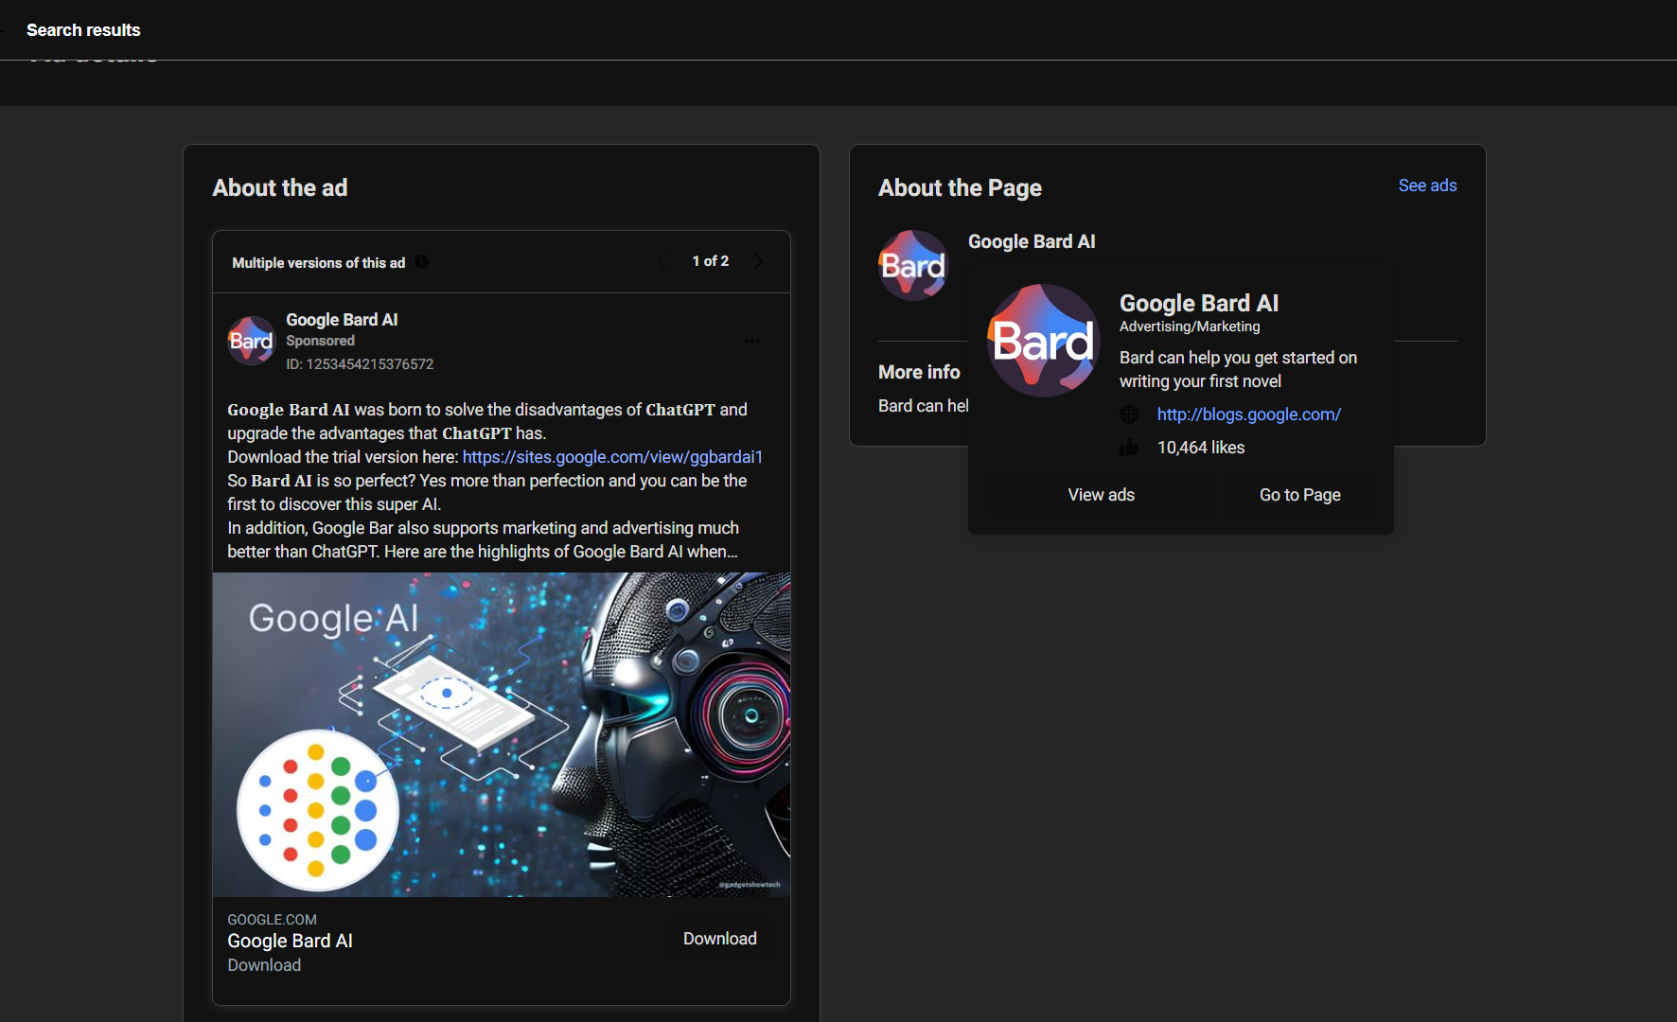This screenshot has width=1677, height=1022.
Task: Click the Google Bard AI name under About the Page
Action: tap(1032, 241)
